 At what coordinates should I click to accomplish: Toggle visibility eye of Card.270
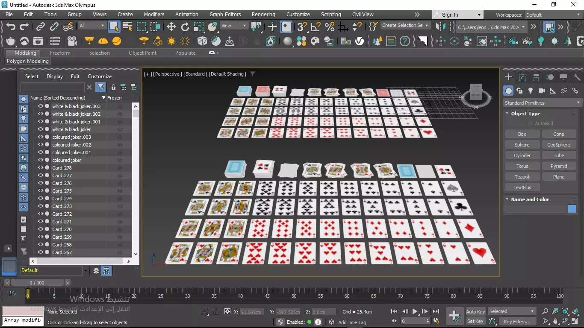click(41, 229)
